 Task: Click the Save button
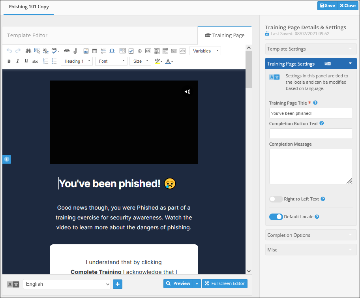tap(327, 6)
